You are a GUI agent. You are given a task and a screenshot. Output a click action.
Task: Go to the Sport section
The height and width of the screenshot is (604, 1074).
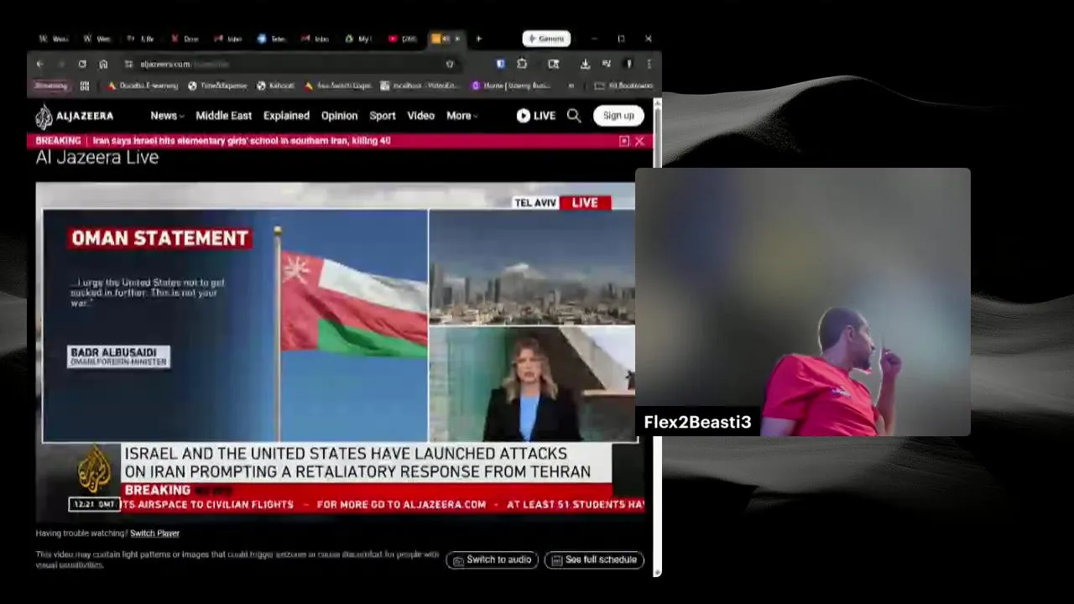click(x=383, y=116)
